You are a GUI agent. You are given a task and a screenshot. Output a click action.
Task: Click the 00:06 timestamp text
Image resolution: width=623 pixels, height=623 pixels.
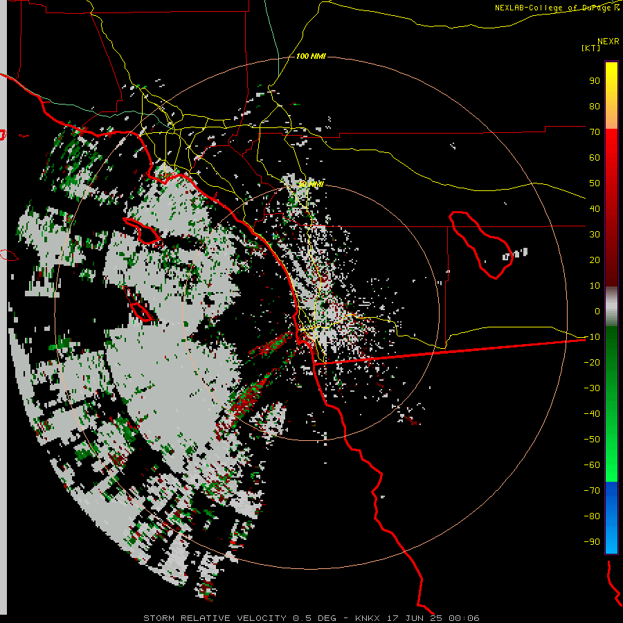point(464,618)
